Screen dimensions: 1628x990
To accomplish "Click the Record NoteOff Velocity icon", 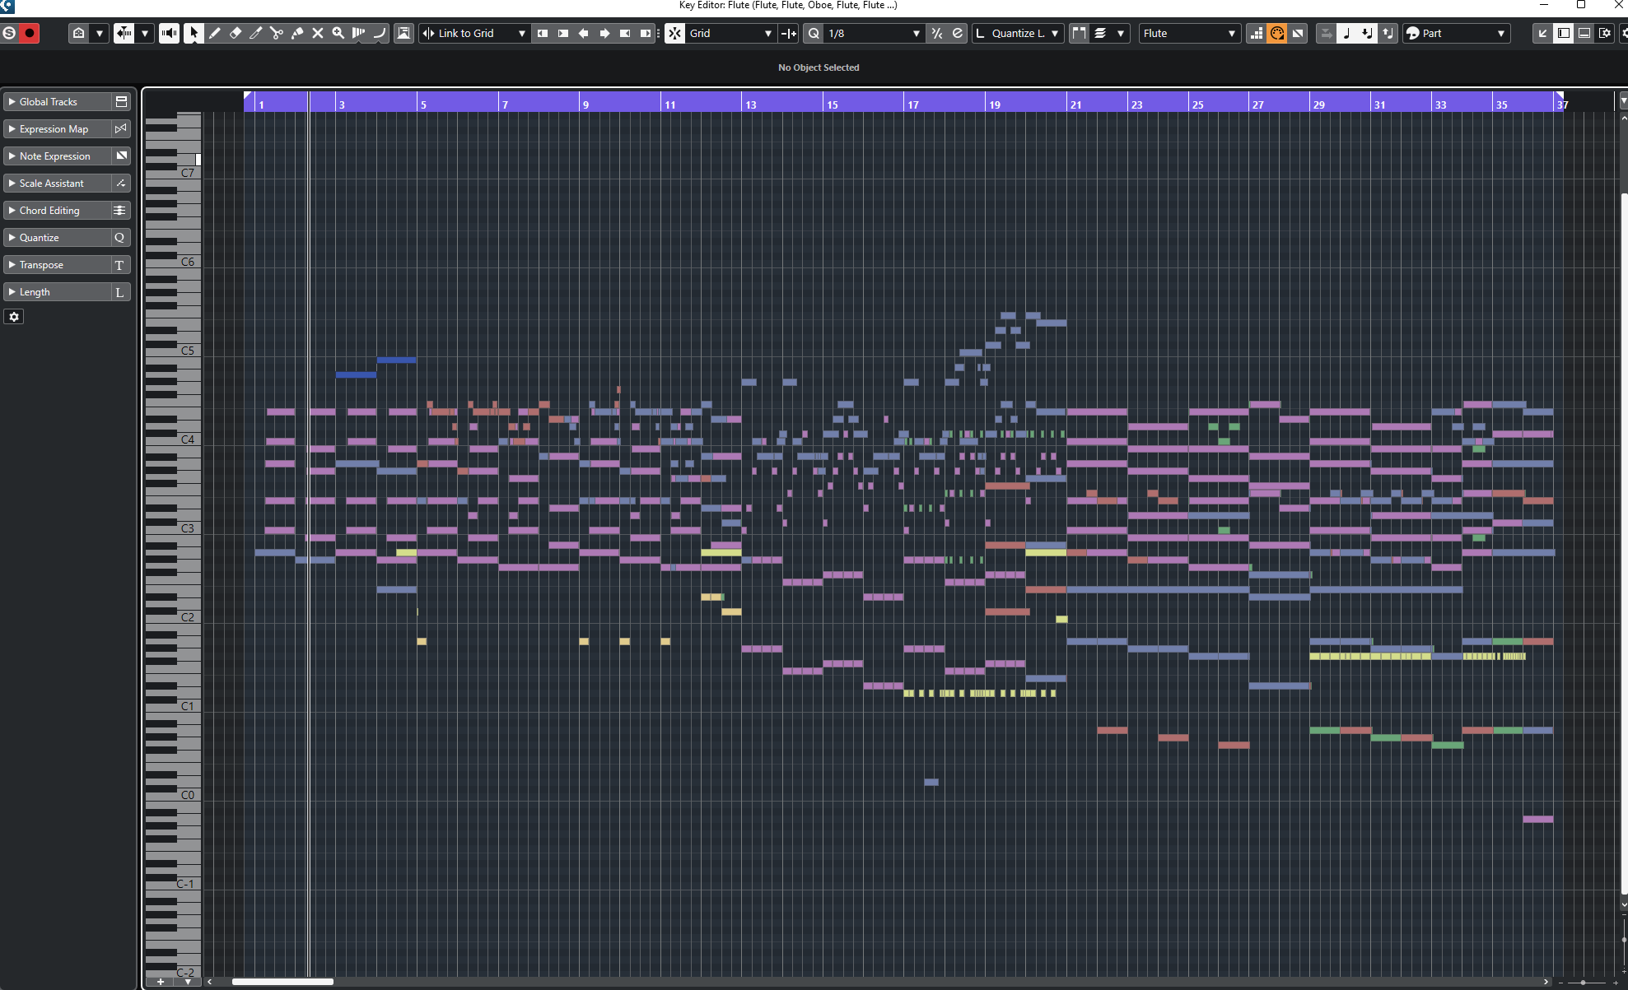I will pyautogui.click(x=1388, y=33).
